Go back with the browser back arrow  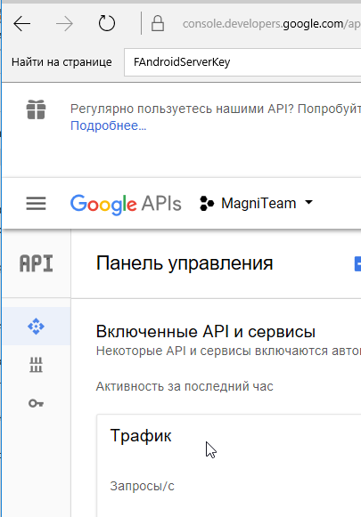[21, 24]
